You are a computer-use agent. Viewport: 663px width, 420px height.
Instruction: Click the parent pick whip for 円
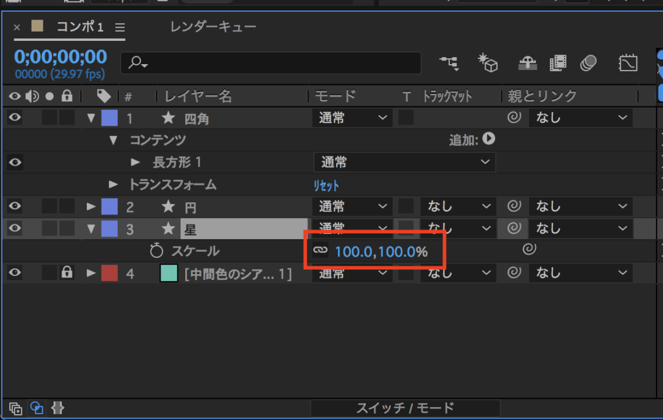tap(513, 206)
